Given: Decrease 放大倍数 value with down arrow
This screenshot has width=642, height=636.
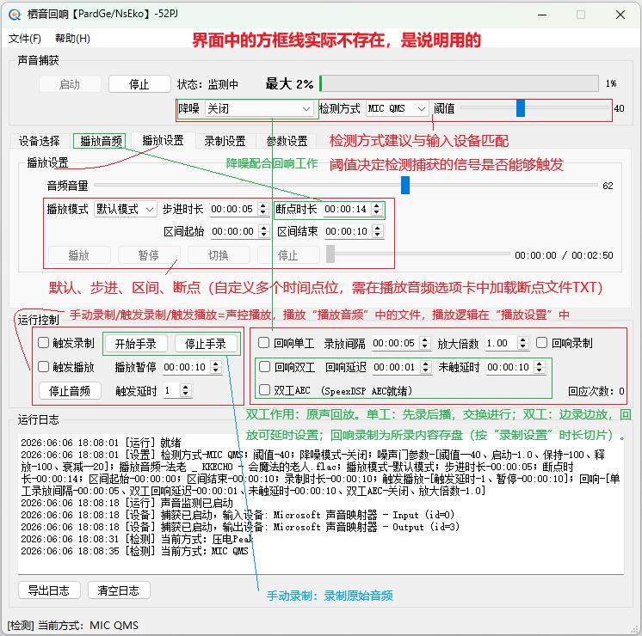Looking at the screenshot, I should point(522,346).
